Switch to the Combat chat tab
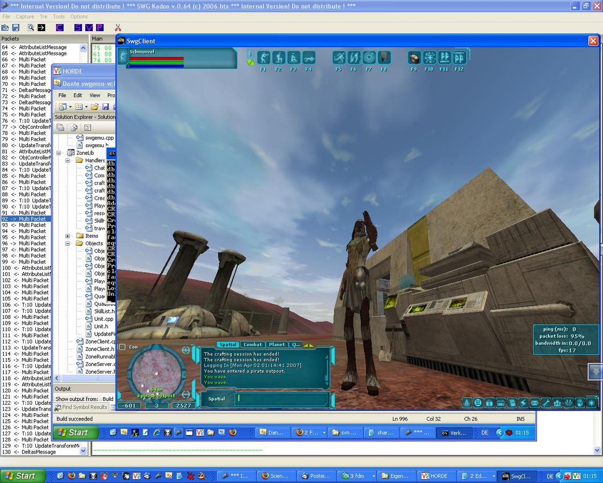 (x=252, y=345)
